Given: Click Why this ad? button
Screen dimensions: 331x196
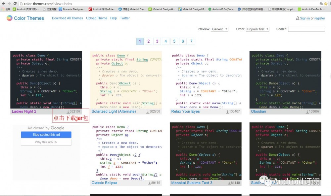Looking at the screenshot, I should [46, 142].
